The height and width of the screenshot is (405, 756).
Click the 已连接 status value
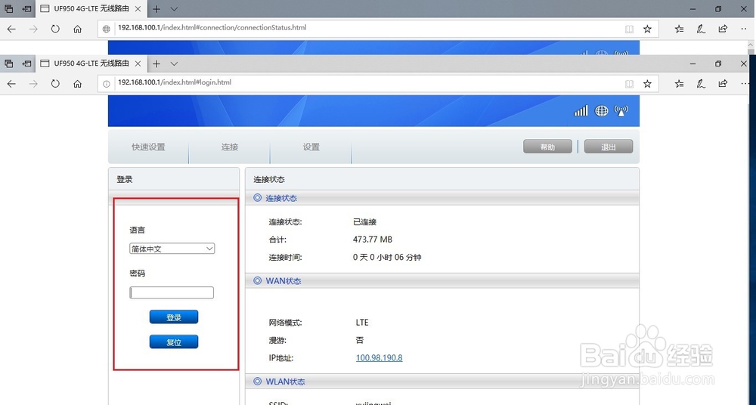click(x=364, y=222)
